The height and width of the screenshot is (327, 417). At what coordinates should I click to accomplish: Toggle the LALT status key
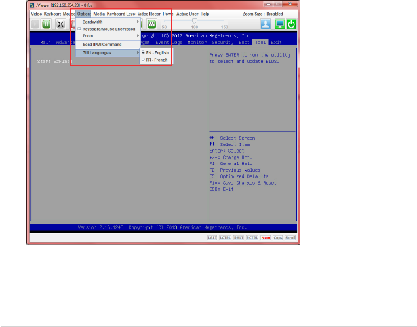(212, 238)
